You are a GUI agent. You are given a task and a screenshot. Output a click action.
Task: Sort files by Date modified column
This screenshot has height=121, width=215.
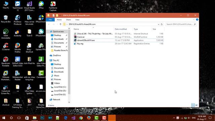(123, 29)
